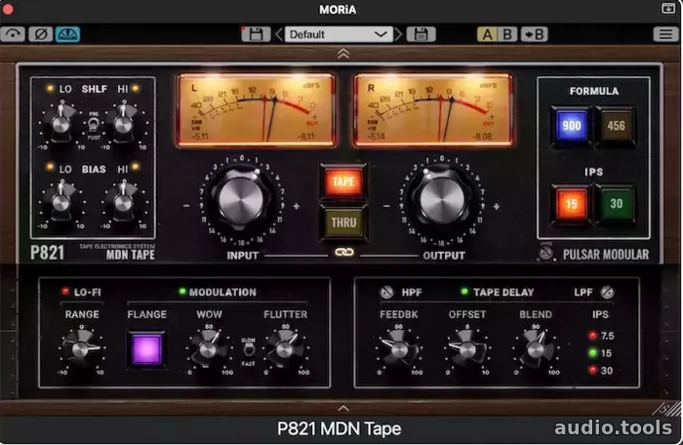Click the window icon at top right

[x=667, y=8]
